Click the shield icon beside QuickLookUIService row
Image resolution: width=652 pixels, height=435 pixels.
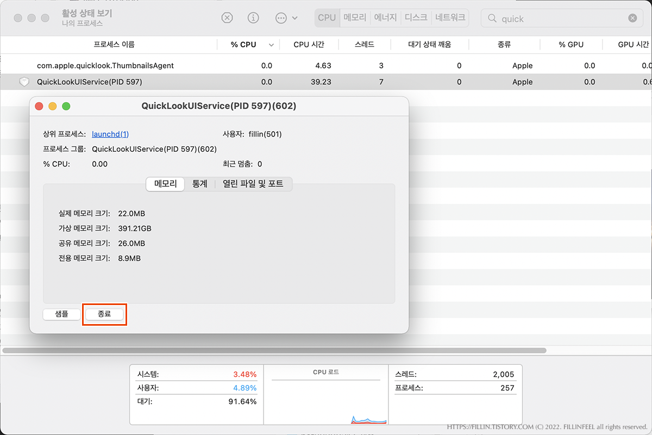pyautogui.click(x=24, y=82)
